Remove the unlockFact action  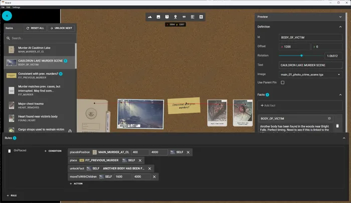pyautogui.click(x=150, y=168)
